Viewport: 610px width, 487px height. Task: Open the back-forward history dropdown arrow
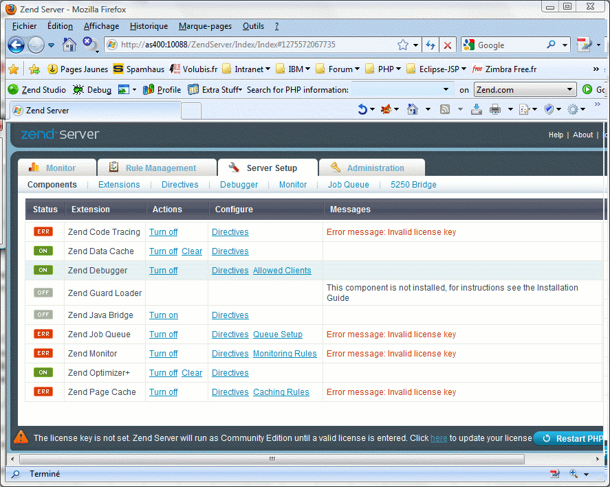coord(51,45)
